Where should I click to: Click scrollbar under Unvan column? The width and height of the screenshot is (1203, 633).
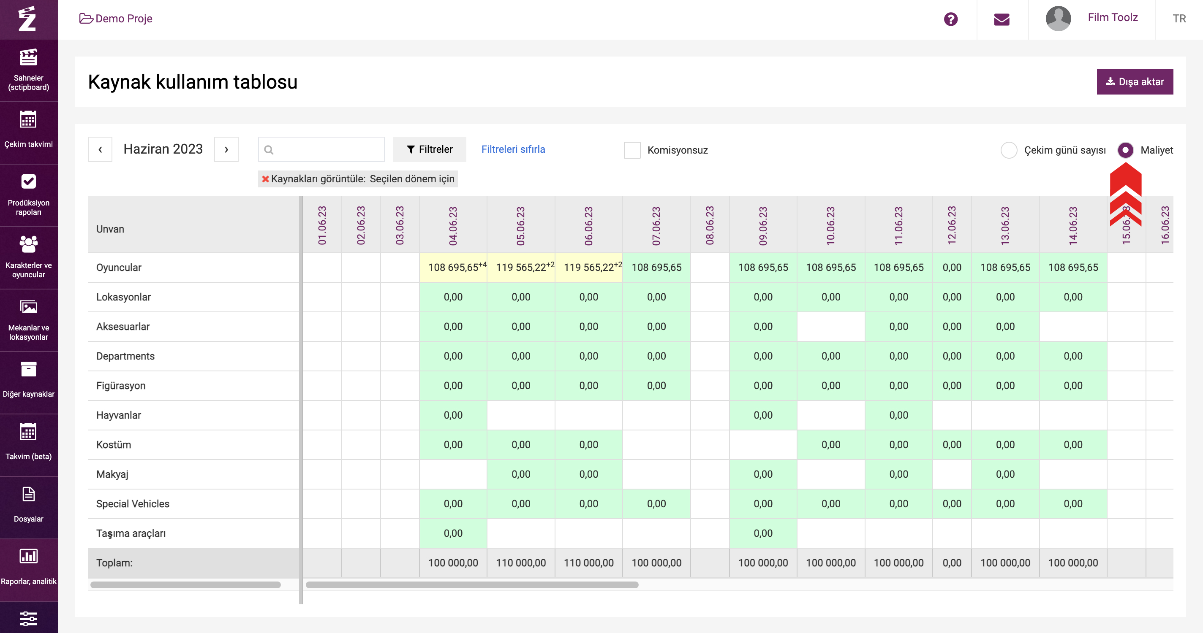point(185,585)
